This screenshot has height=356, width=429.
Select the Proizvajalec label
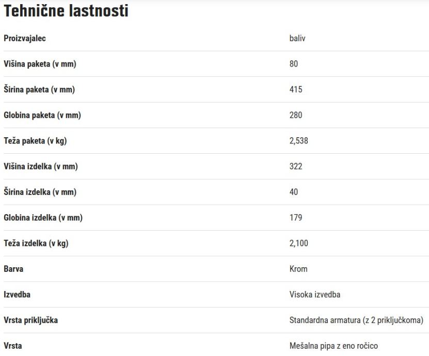click(x=25, y=38)
